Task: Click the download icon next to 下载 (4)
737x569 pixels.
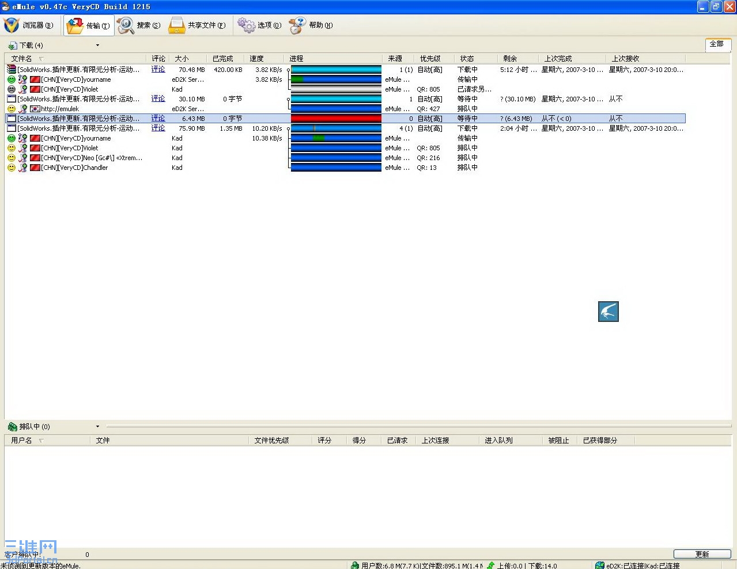Action: pos(12,45)
